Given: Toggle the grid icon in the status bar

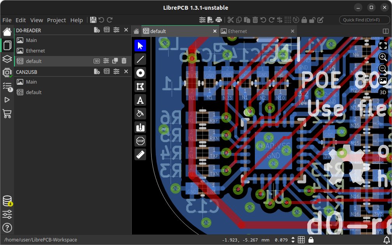Looking at the screenshot, I should click(x=301, y=240).
